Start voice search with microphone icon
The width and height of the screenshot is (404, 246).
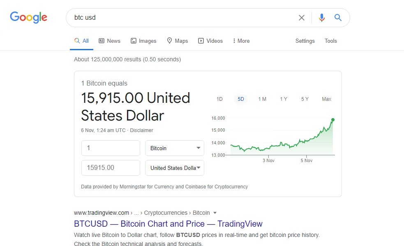321,18
